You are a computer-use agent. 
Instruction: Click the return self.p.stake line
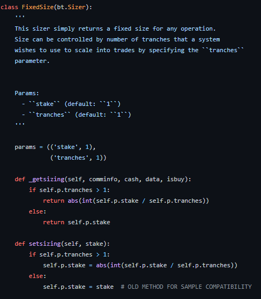click(x=77, y=222)
